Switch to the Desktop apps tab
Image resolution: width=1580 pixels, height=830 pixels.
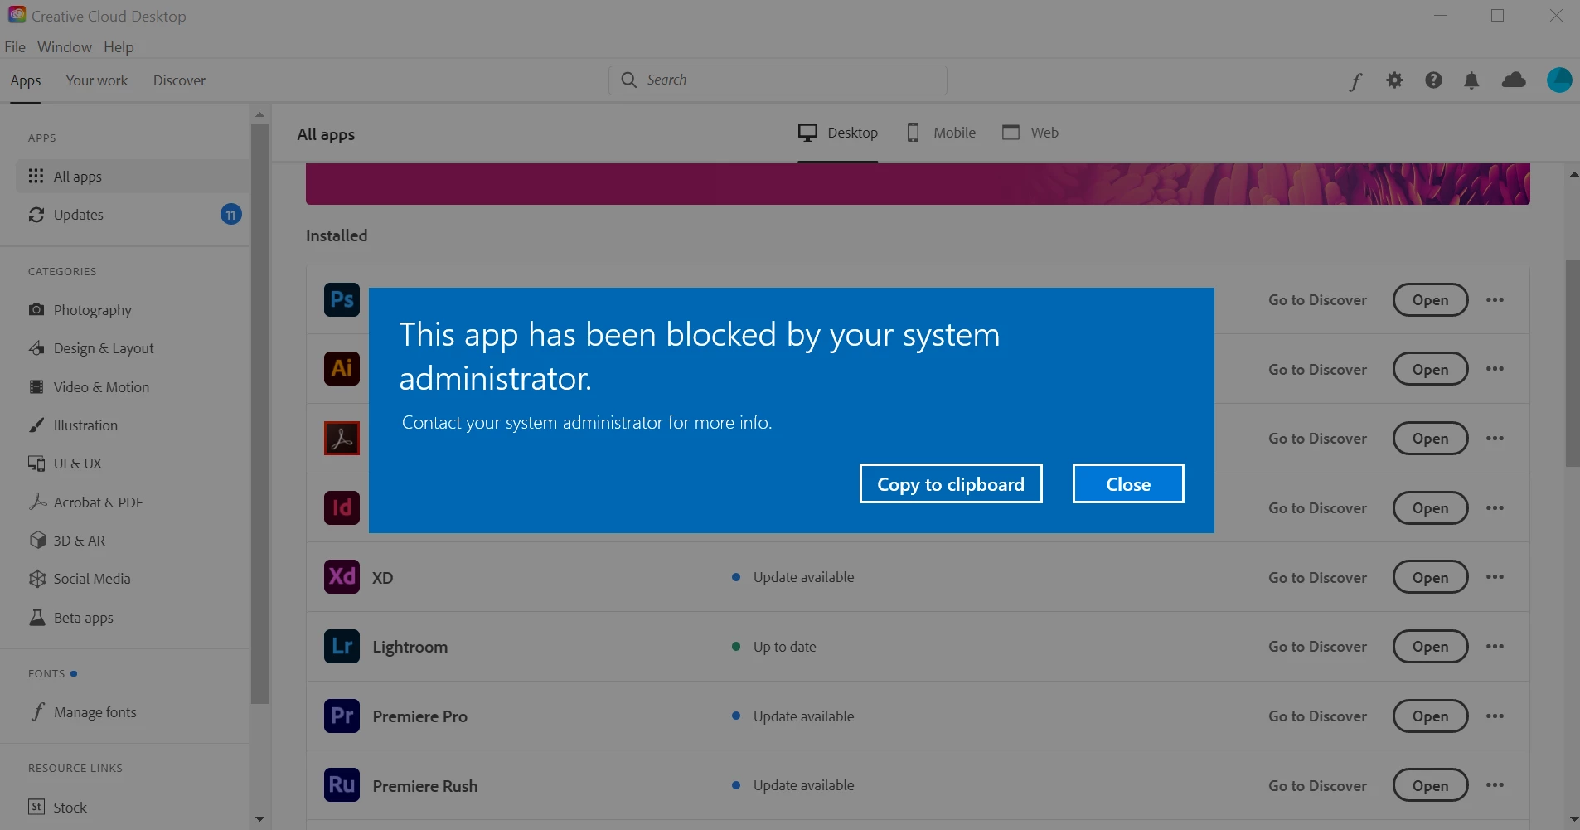pyautogui.click(x=837, y=133)
